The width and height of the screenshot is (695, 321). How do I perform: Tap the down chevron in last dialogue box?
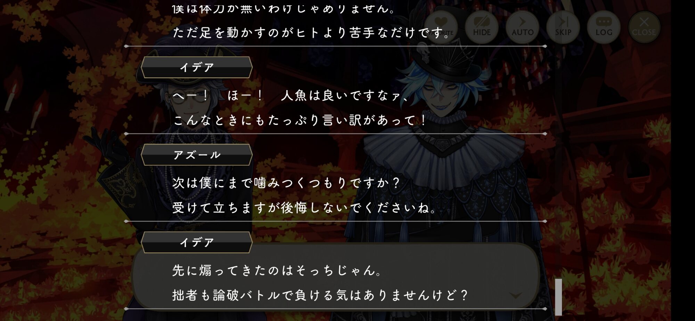[x=515, y=296]
